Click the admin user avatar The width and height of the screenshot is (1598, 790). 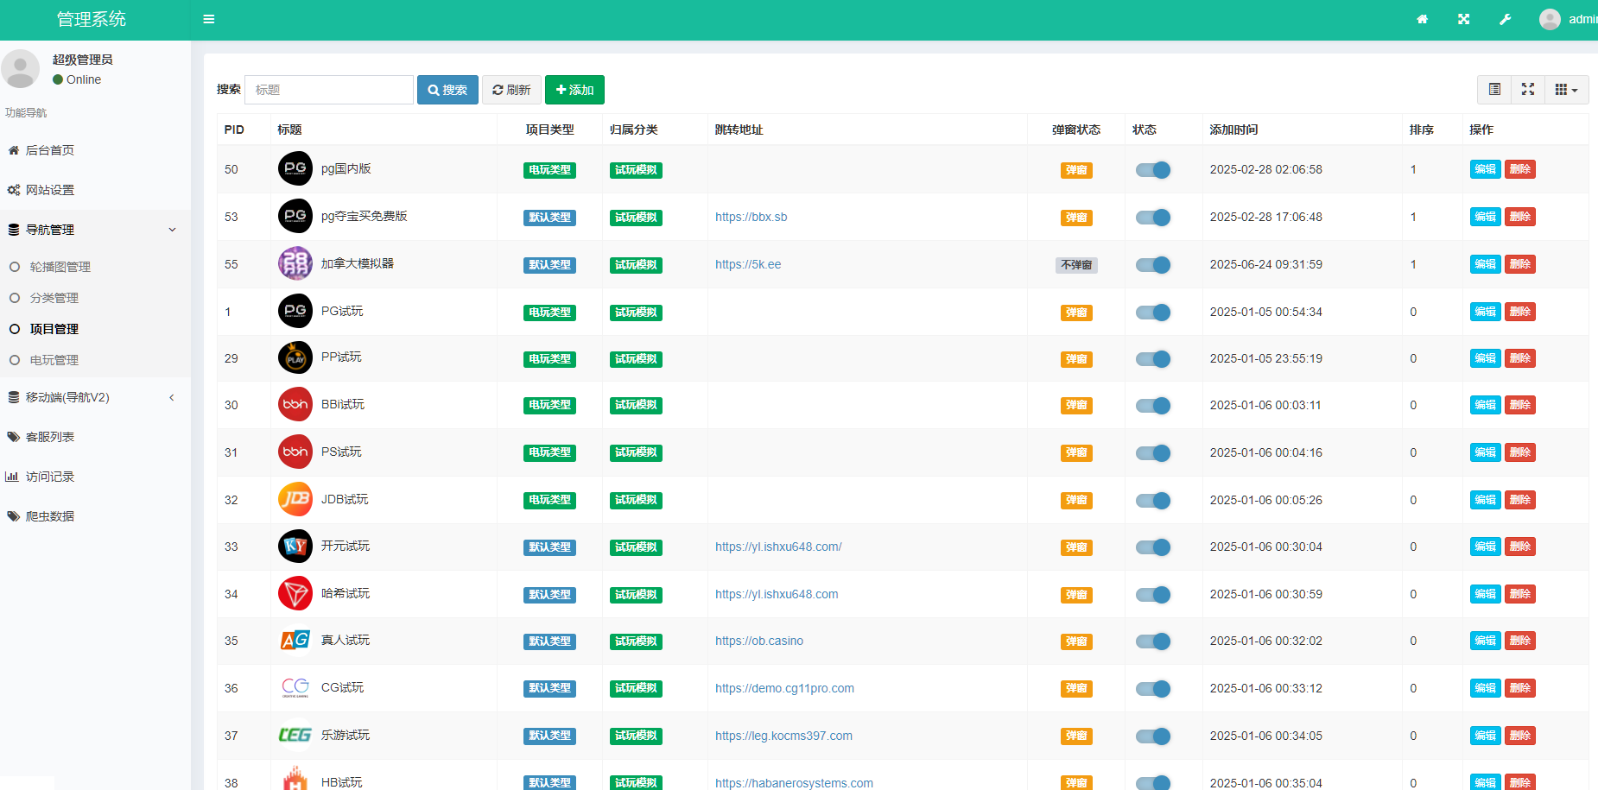(x=1550, y=19)
